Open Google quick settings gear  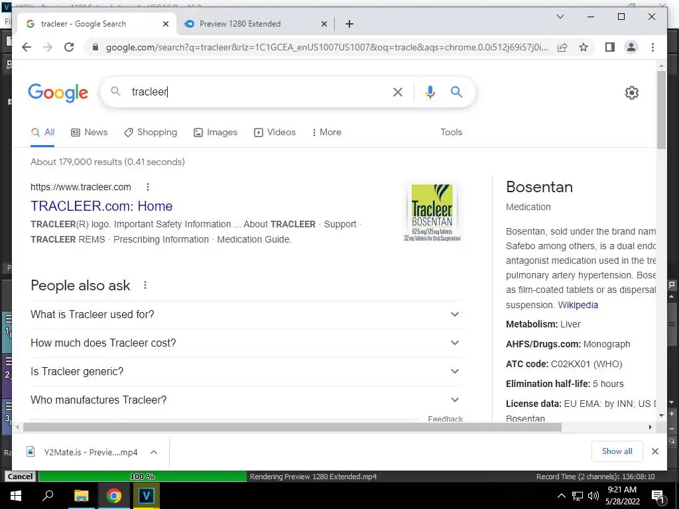click(x=631, y=93)
